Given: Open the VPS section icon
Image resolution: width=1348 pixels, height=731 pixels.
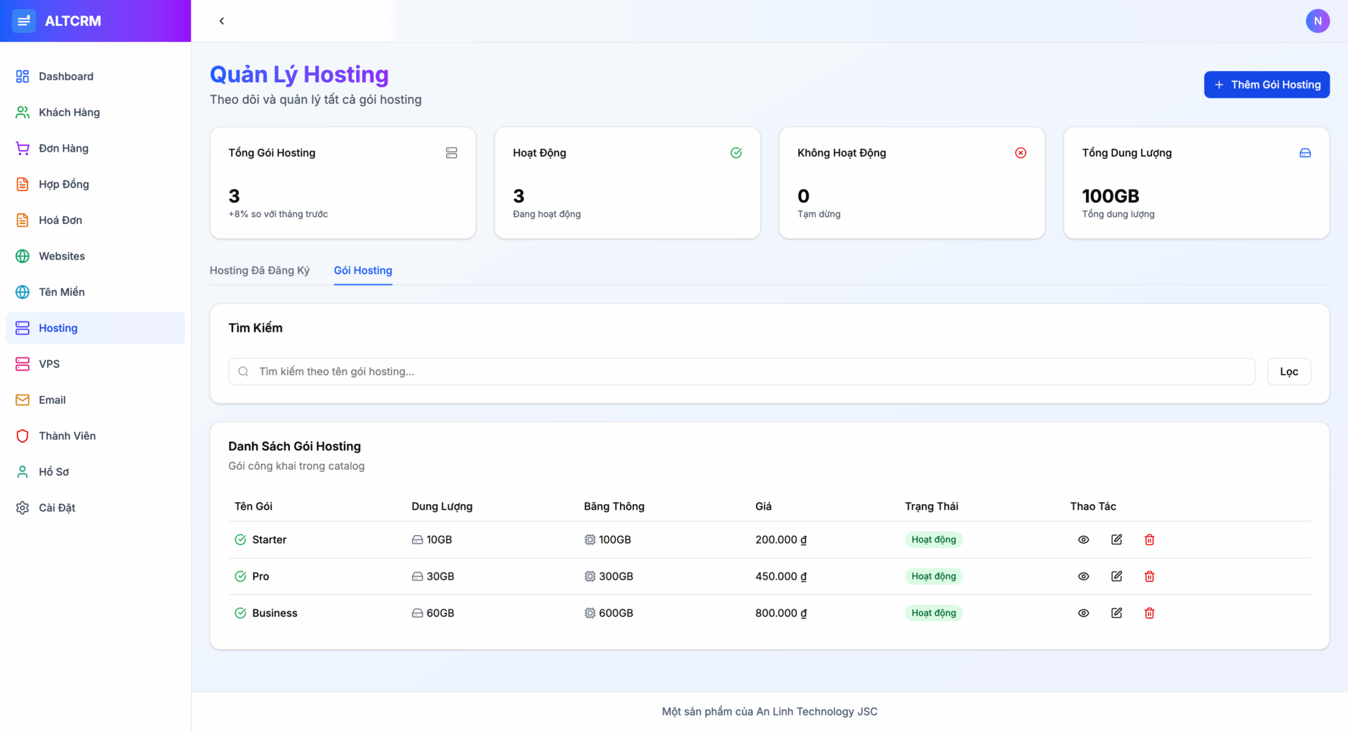Looking at the screenshot, I should pyautogui.click(x=22, y=364).
